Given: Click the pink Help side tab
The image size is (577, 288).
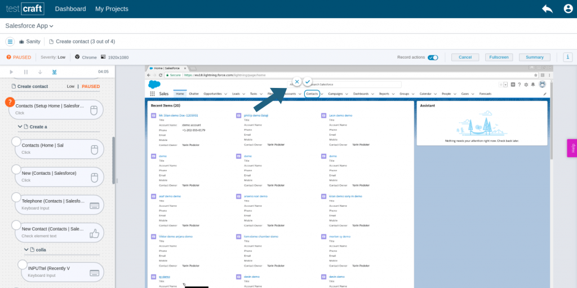Looking at the screenshot, I should pos(572,148).
